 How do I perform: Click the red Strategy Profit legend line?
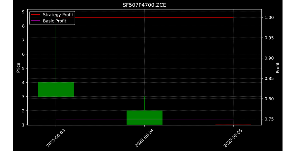pos(35,15)
